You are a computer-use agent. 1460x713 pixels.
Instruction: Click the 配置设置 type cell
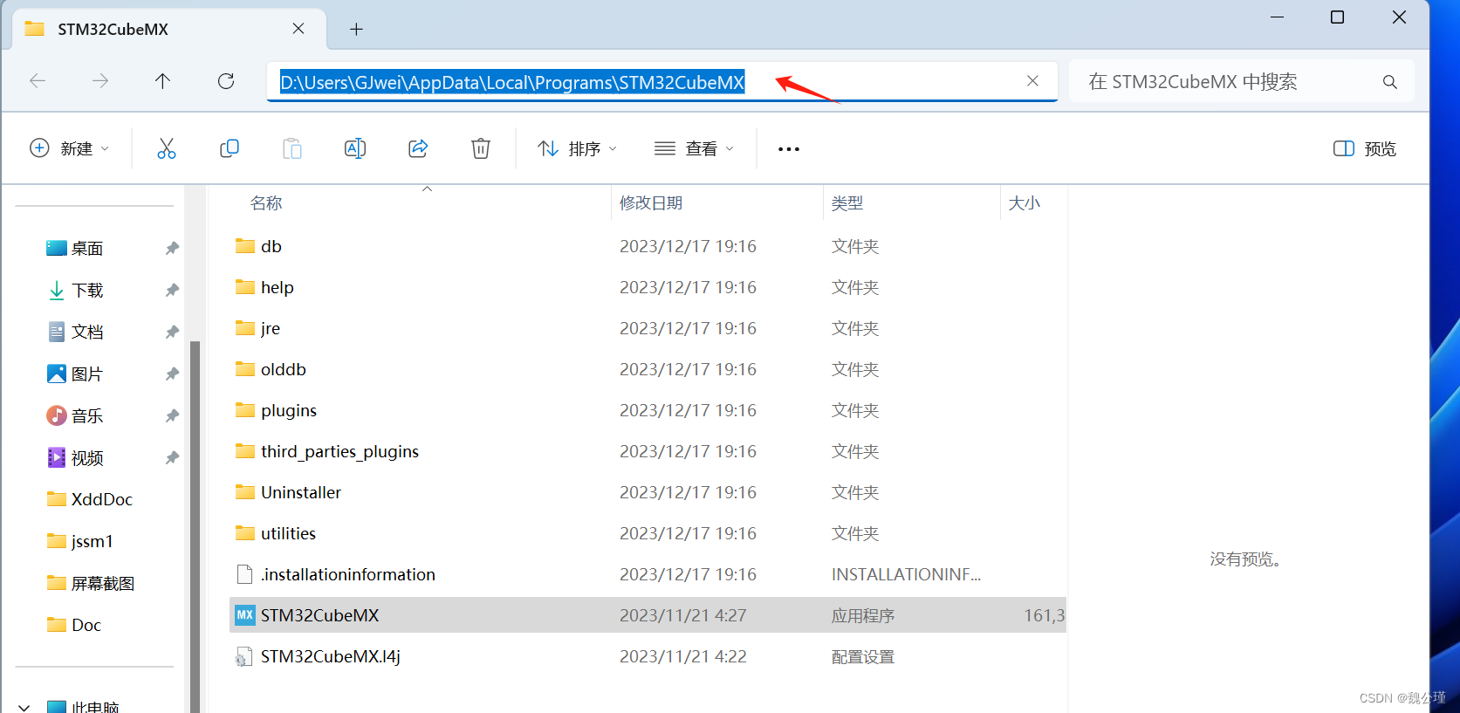click(863, 656)
